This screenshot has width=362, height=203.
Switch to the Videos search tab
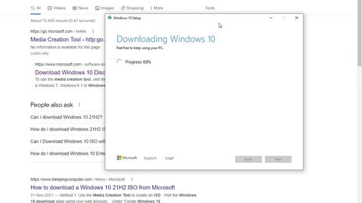pos(57,8)
